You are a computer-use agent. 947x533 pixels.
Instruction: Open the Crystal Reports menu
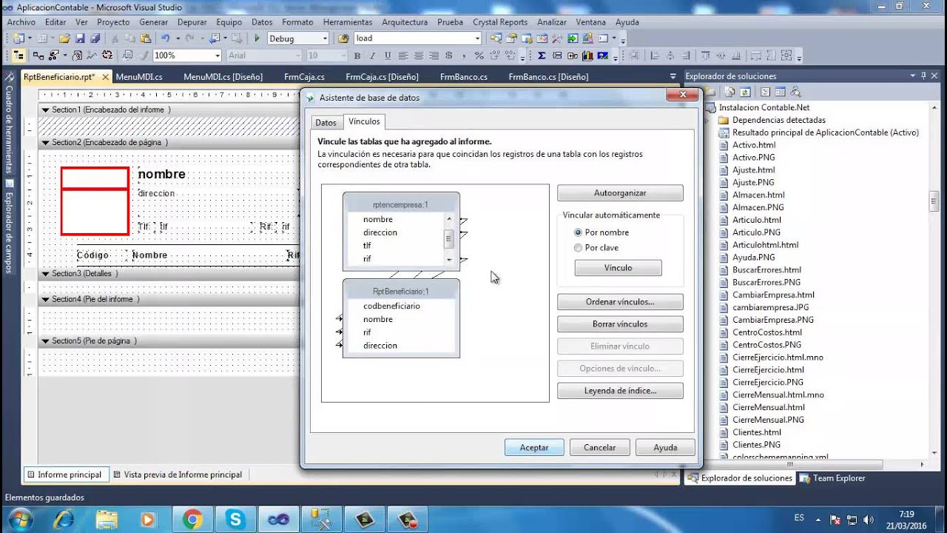pyautogui.click(x=500, y=22)
